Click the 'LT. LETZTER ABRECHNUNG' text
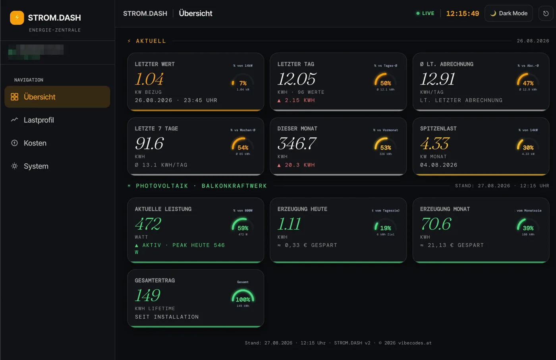This screenshot has height=360, width=556. coord(461,101)
